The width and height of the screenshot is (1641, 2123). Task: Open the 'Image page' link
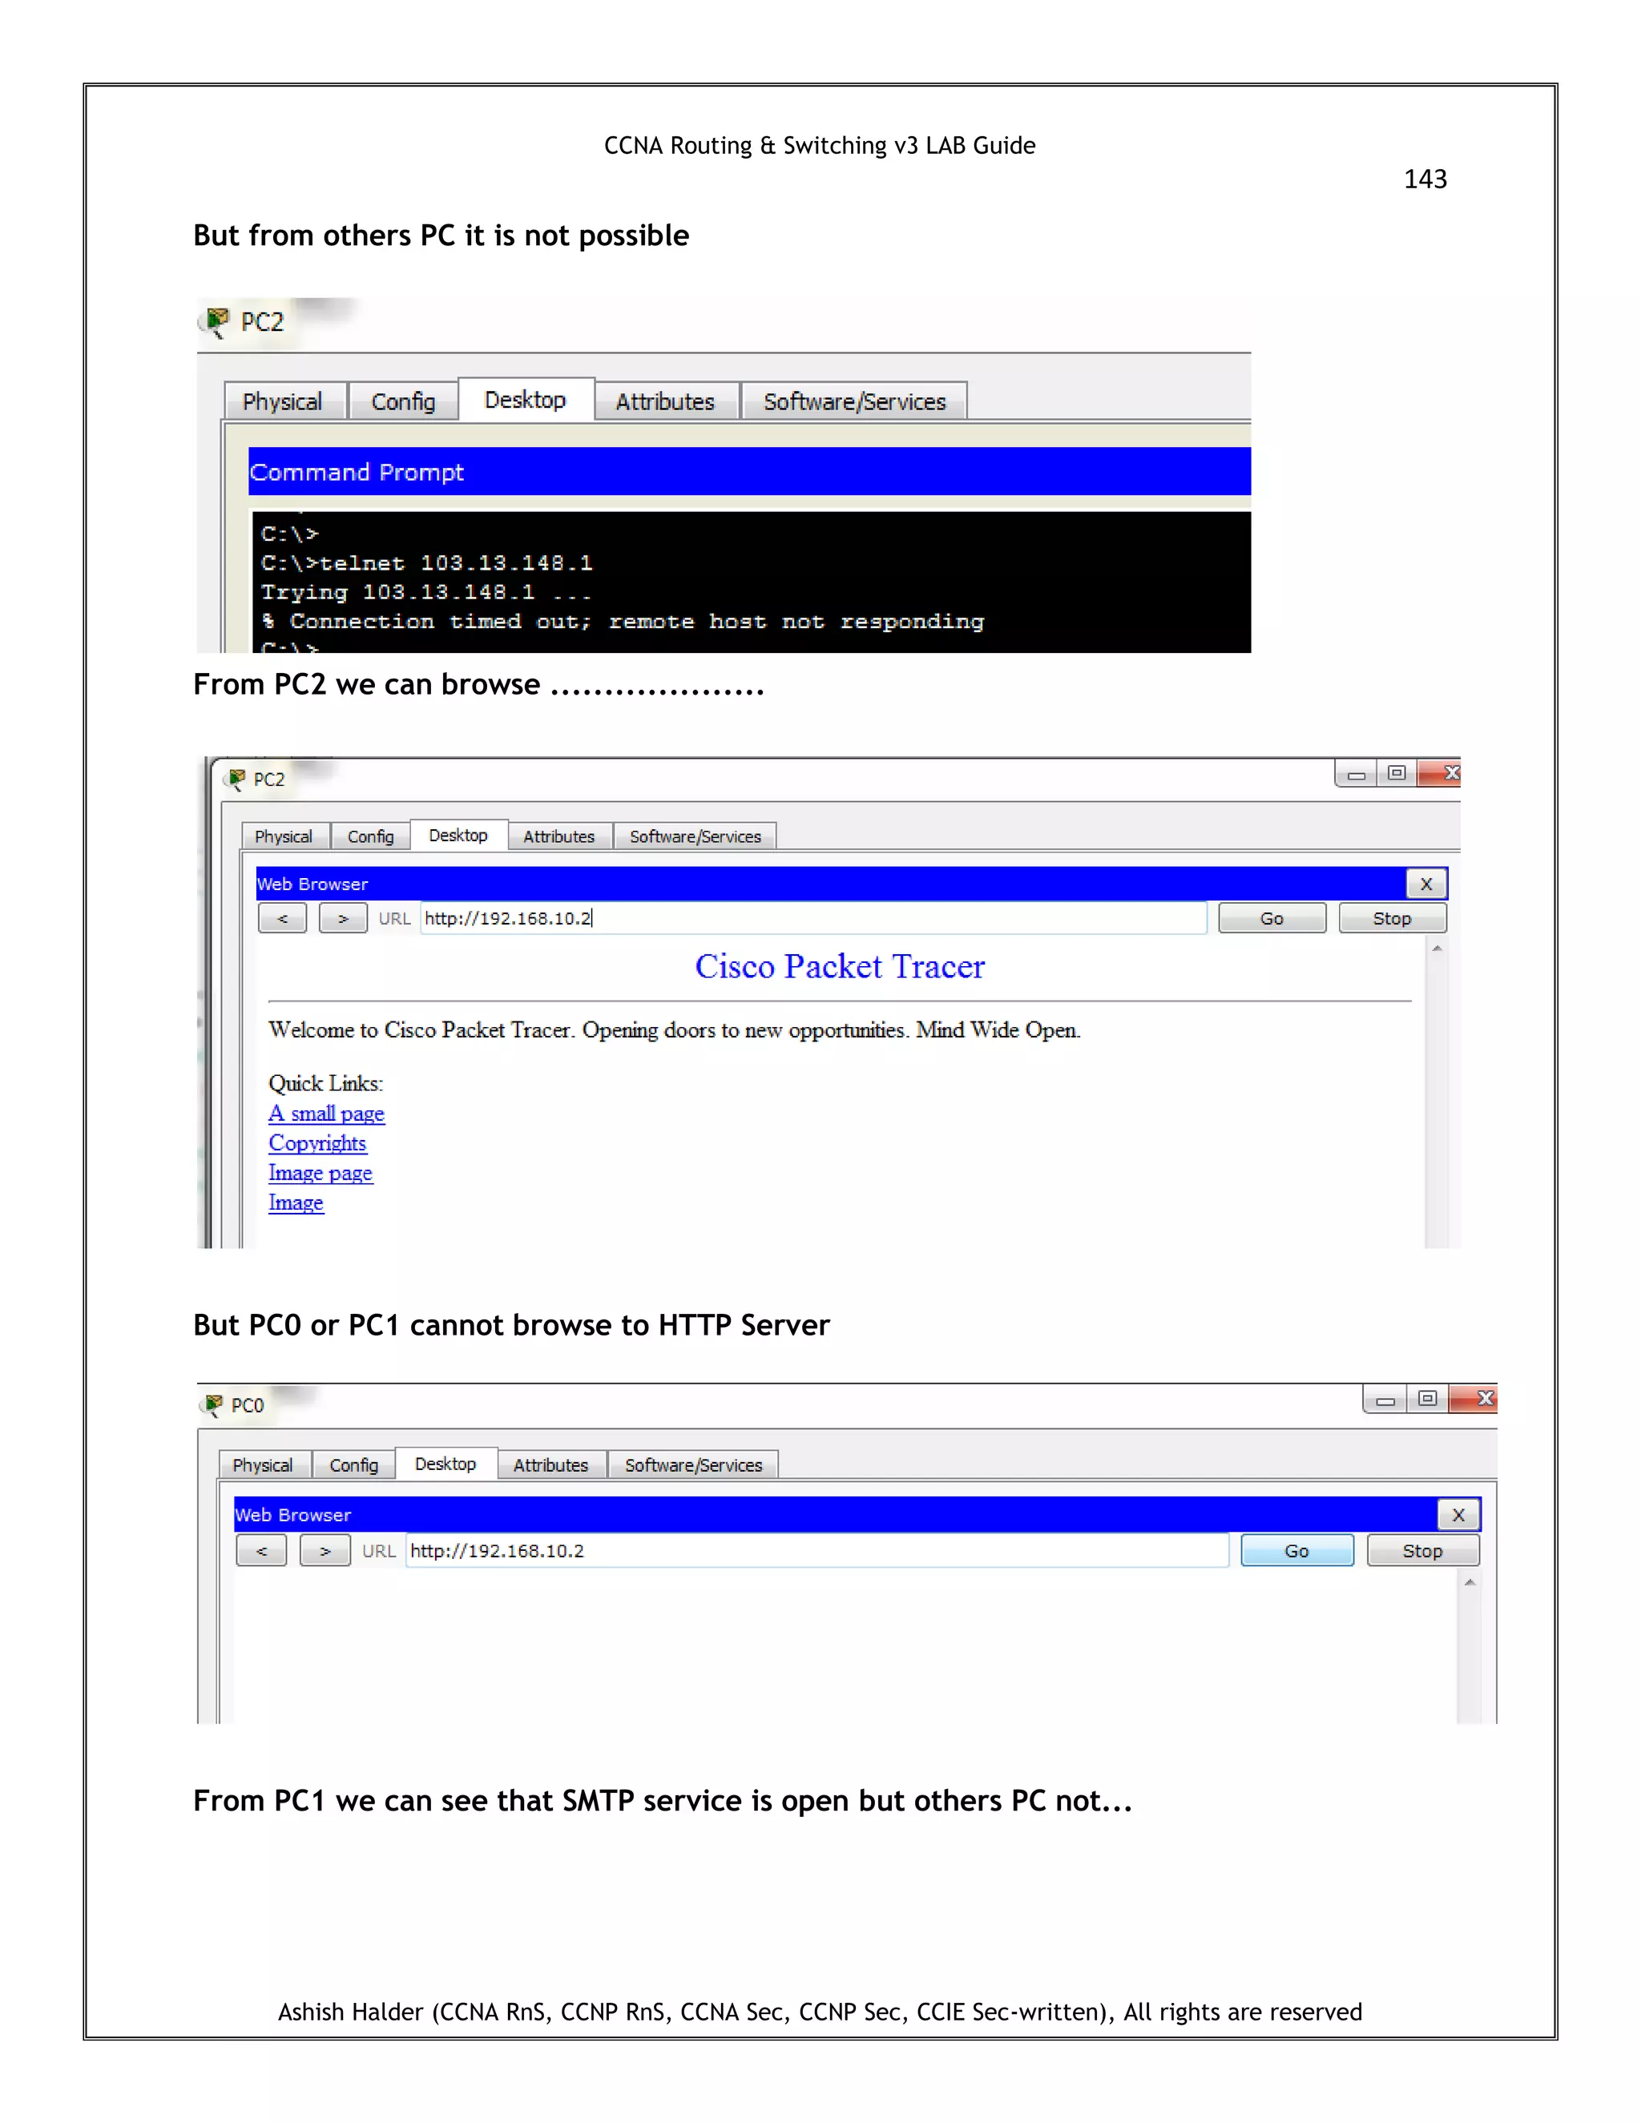[x=320, y=1174]
